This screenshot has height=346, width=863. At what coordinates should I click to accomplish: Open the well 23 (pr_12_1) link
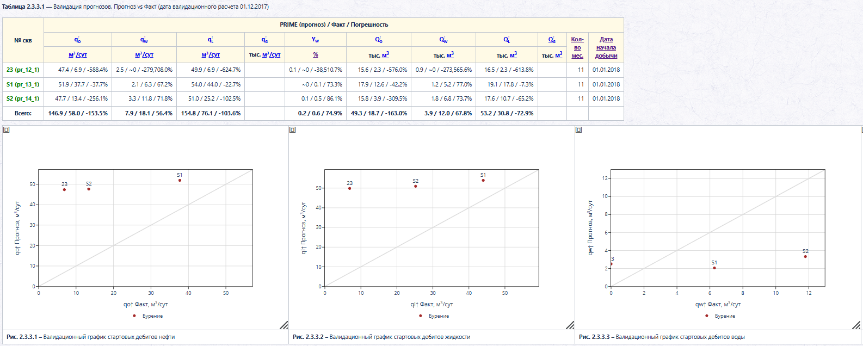(23, 70)
